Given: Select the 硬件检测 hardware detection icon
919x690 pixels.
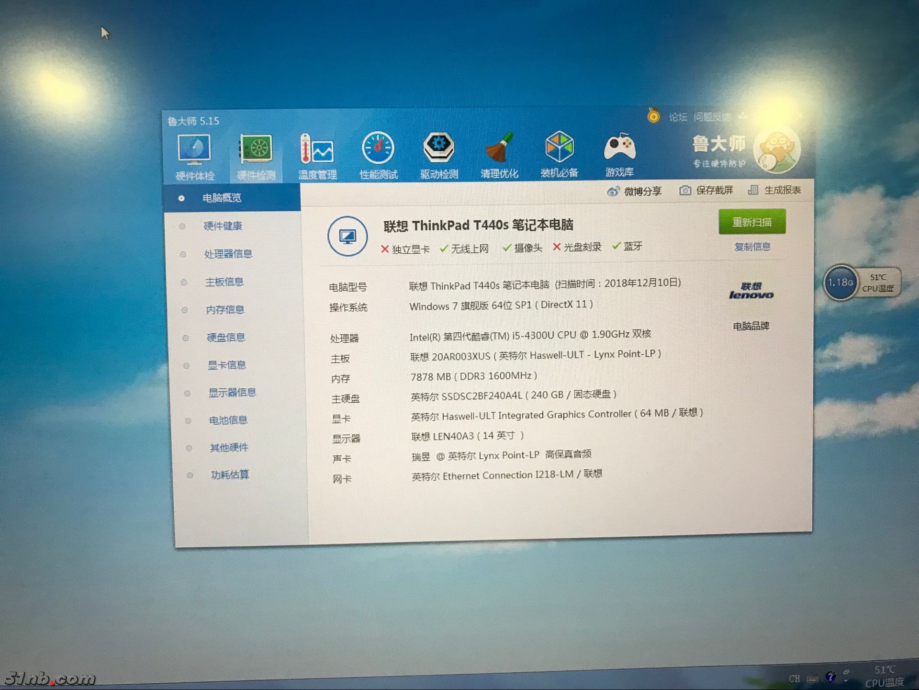Looking at the screenshot, I should 256,150.
